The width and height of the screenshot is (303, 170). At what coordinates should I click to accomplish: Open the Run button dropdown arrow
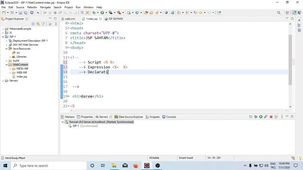click(106, 13)
